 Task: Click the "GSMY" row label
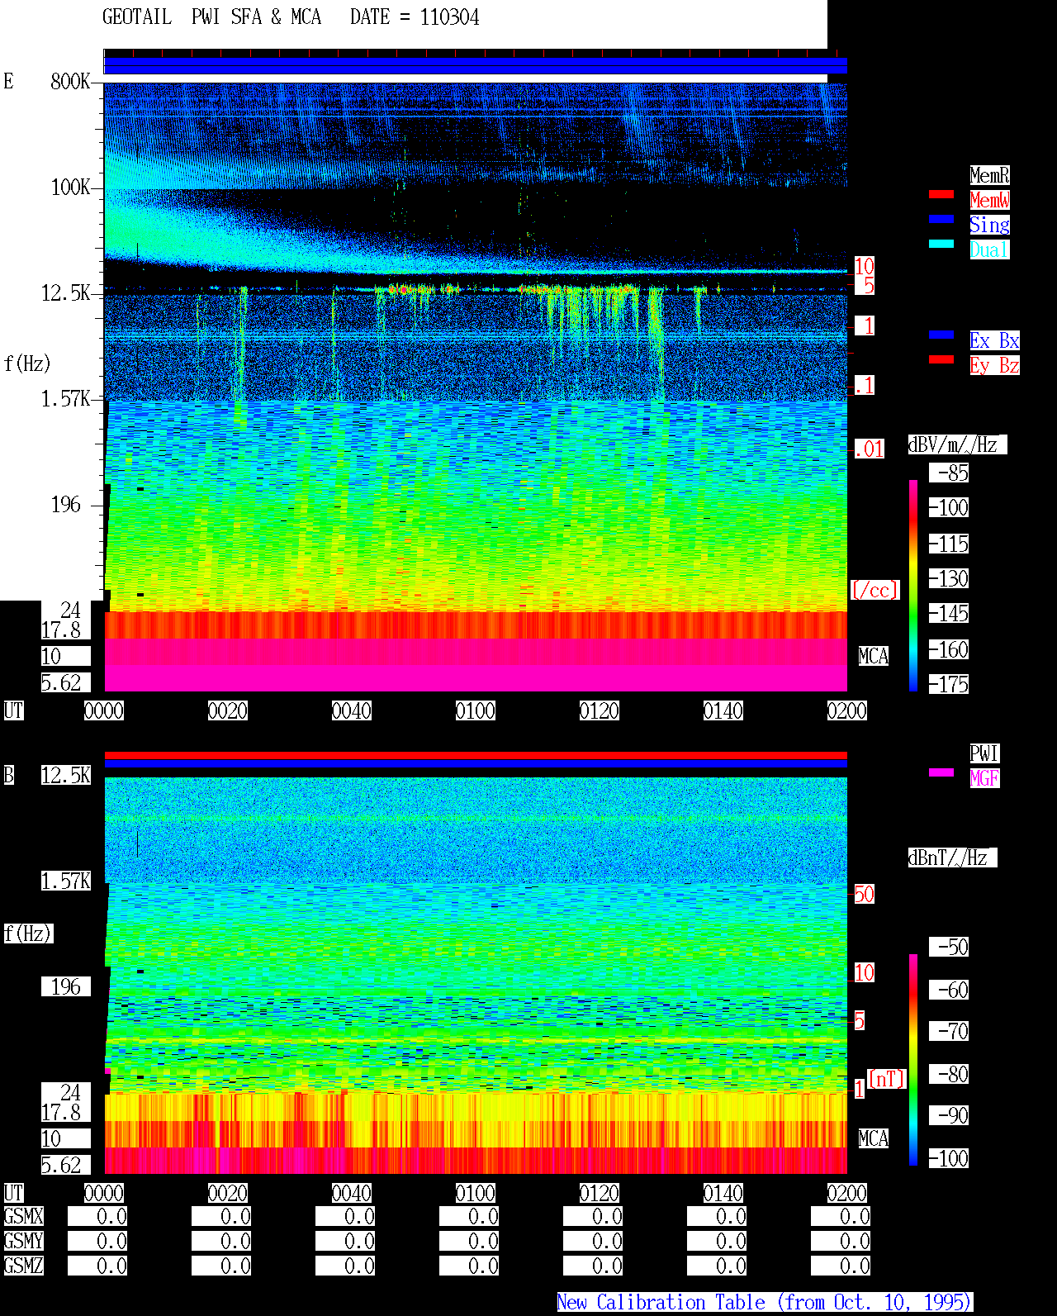23,1241
